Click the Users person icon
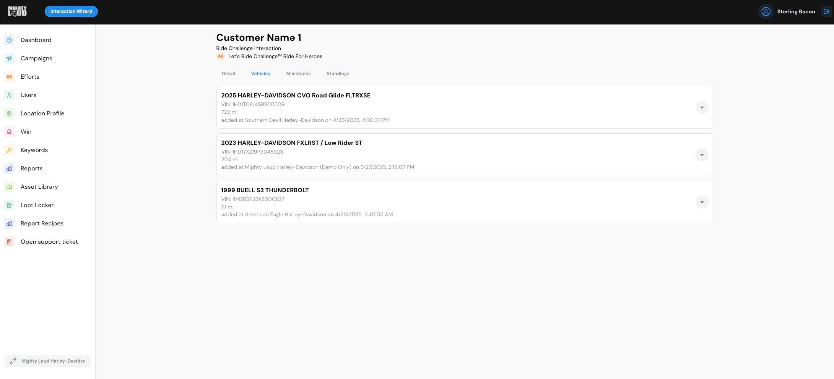 click(9, 95)
